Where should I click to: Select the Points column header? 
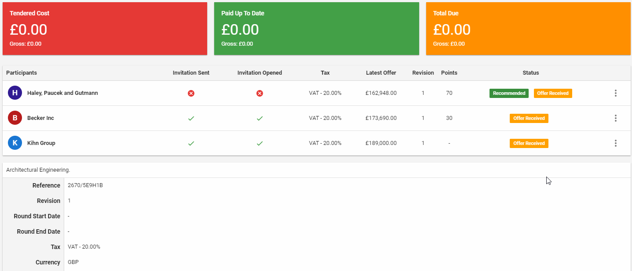tap(449, 73)
